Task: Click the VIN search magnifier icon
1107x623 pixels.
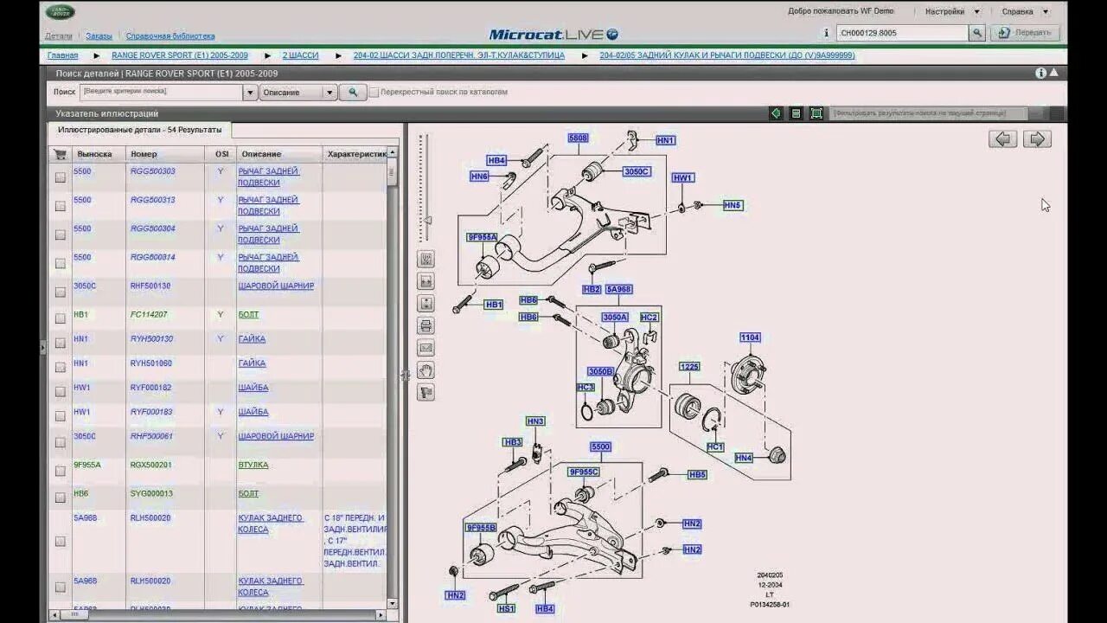Action: point(977,33)
